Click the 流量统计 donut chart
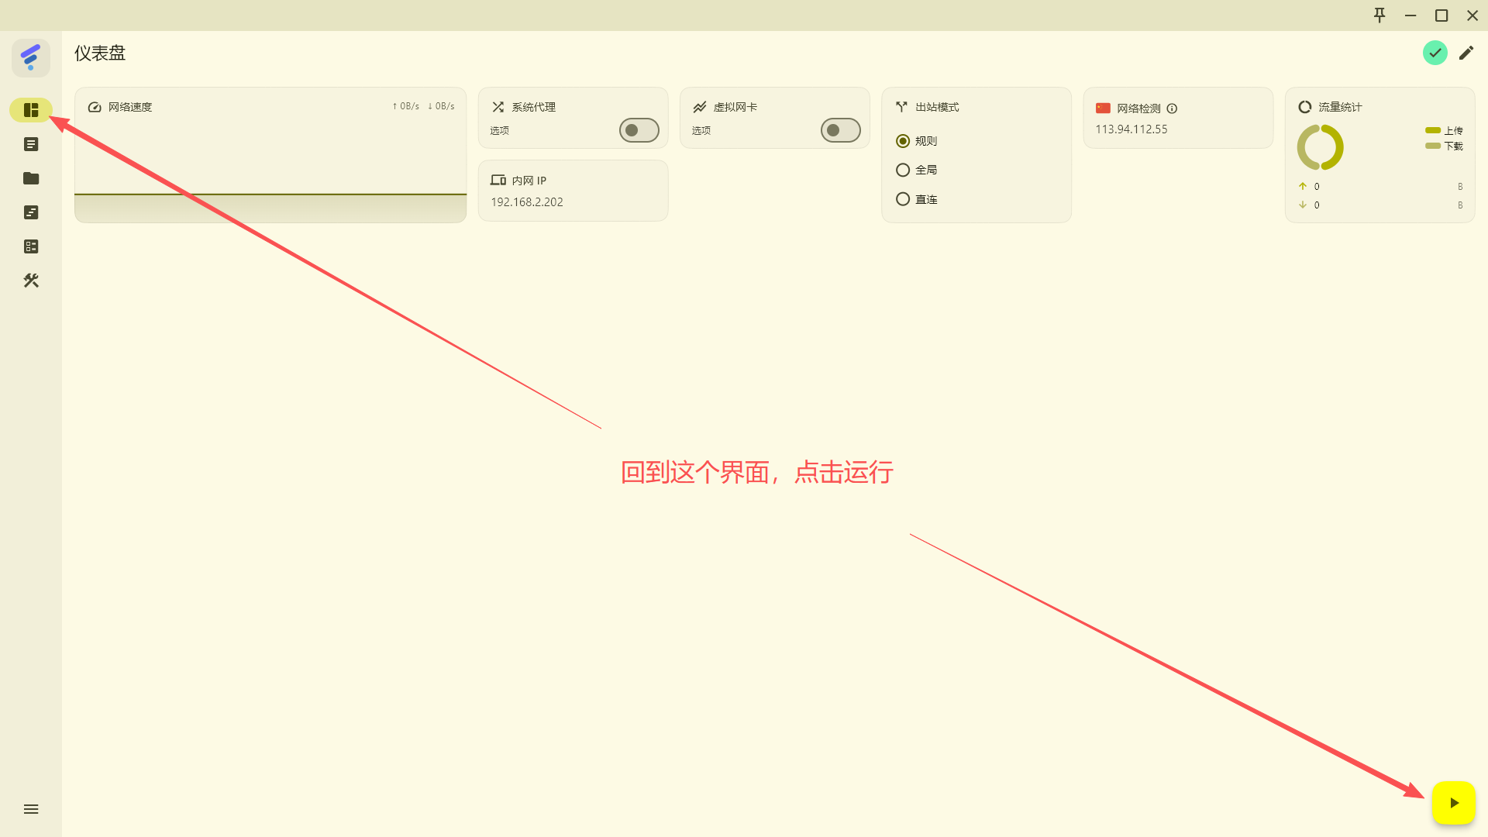The height and width of the screenshot is (837, 1488). 1321,147
